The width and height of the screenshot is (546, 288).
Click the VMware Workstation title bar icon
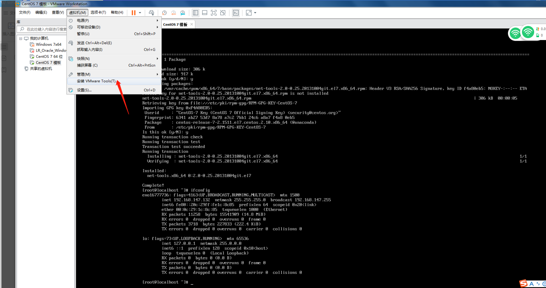(x=18, y=4)
